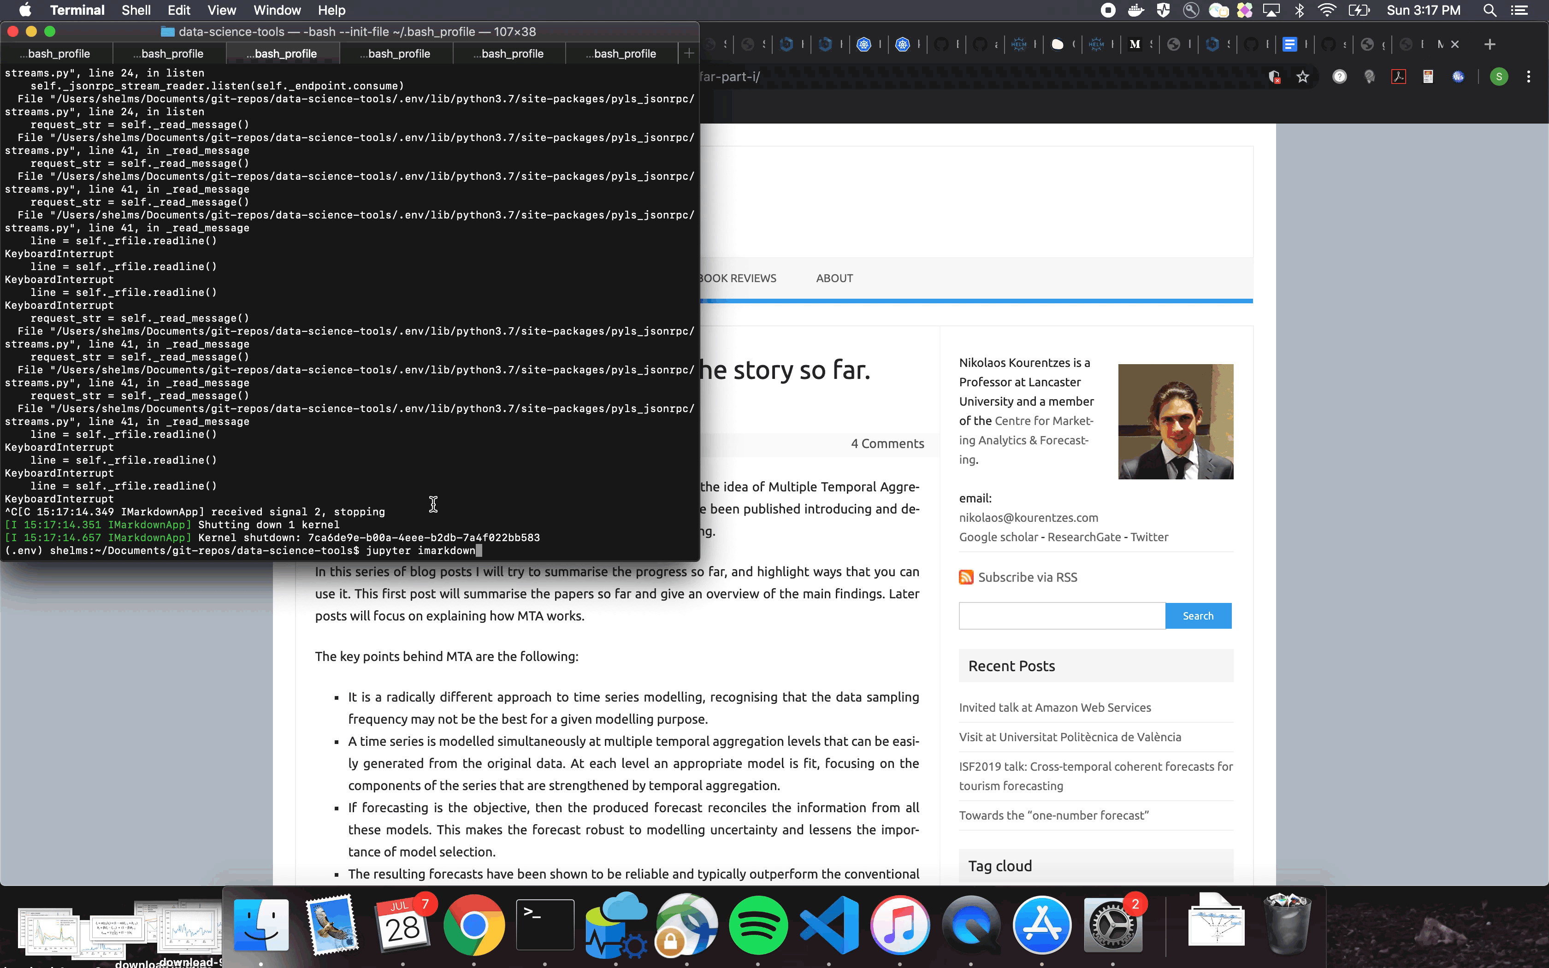Click the Adobe Acrobat extension icon
Screen dimensions: 1549x968
(x=1399, y=77)
